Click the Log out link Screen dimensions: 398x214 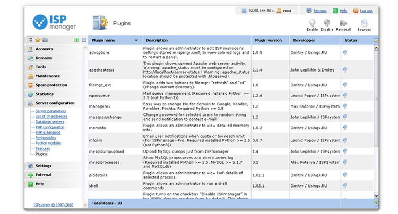pyautogui.click(x=366, y=11)
